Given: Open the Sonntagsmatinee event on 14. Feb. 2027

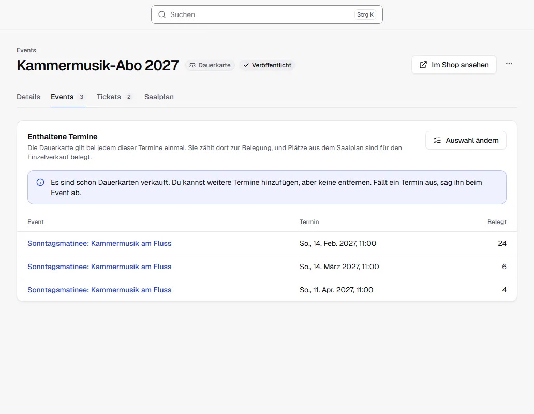Looking at the screenshot, I should 99,243.
